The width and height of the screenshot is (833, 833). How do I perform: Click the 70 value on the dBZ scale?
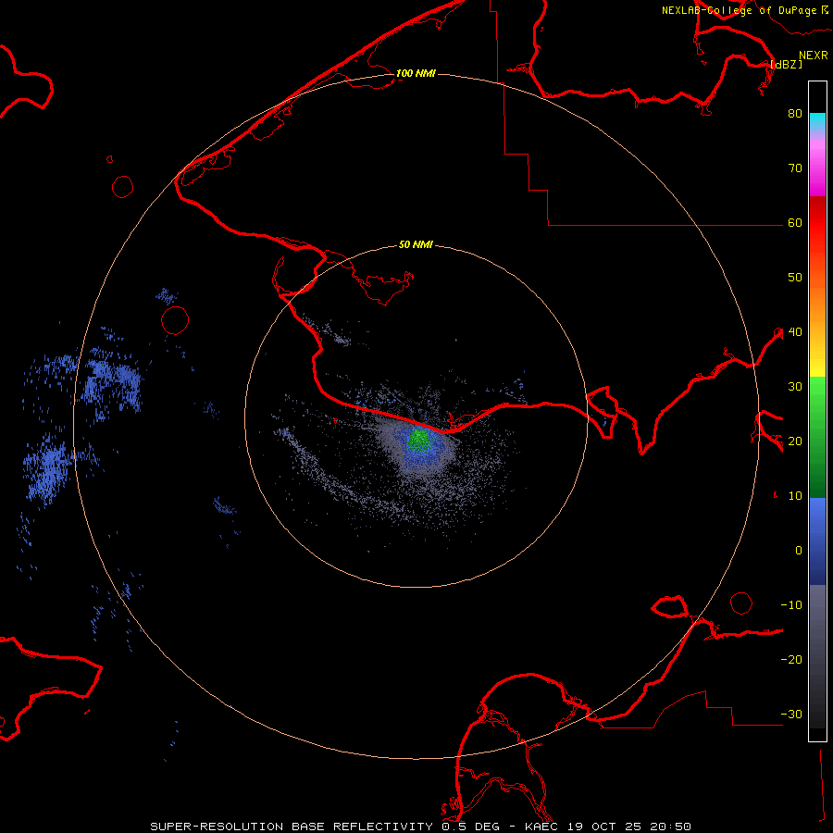pos(795,168)
